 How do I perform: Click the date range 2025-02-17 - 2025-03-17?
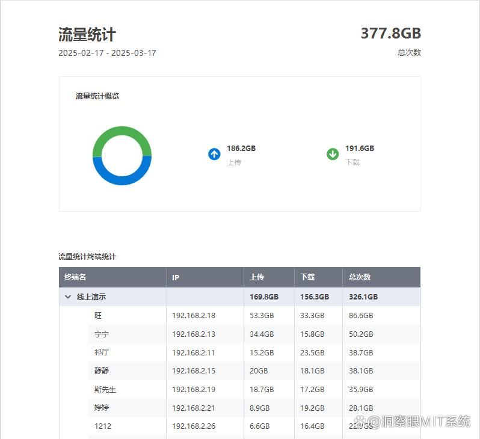107,53
